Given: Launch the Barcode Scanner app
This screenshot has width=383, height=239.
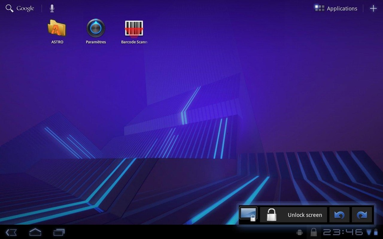Looking at the screenshot, I should click(x=134, y=32).
